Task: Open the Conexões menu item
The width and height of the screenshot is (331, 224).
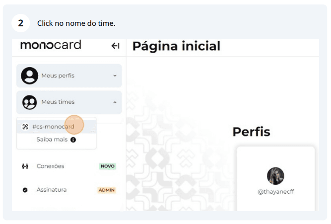Action: tap(69, 166)
